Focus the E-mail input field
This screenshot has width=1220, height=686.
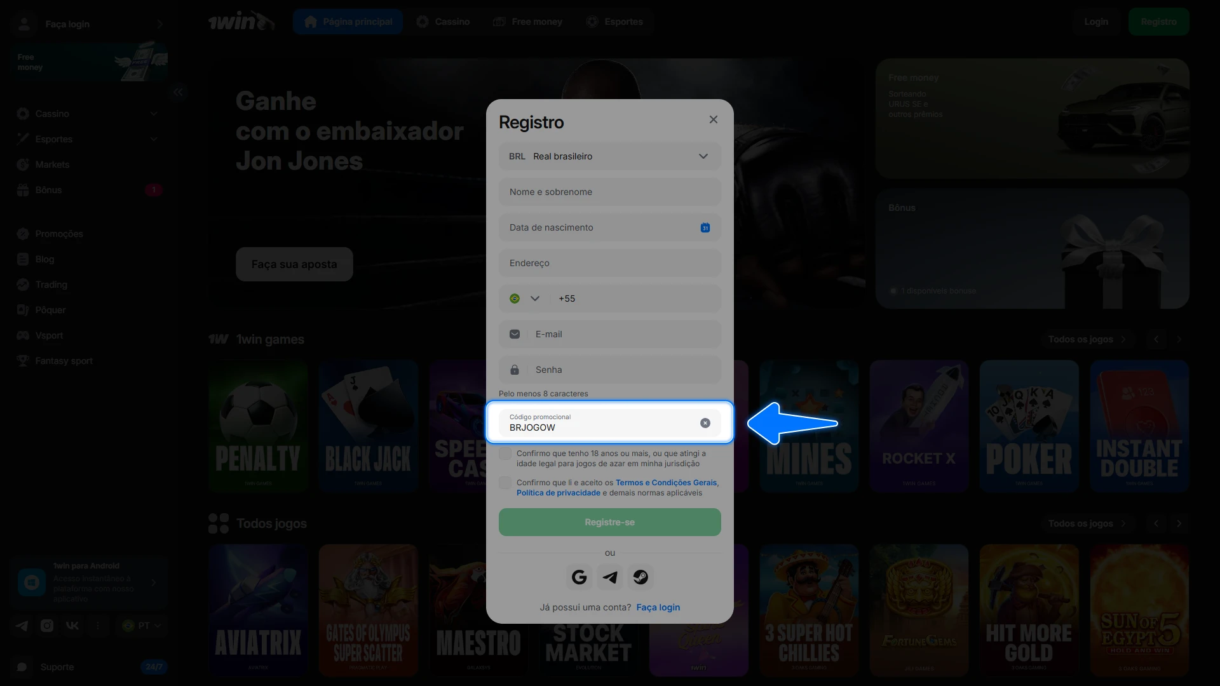tap(610, 334)
